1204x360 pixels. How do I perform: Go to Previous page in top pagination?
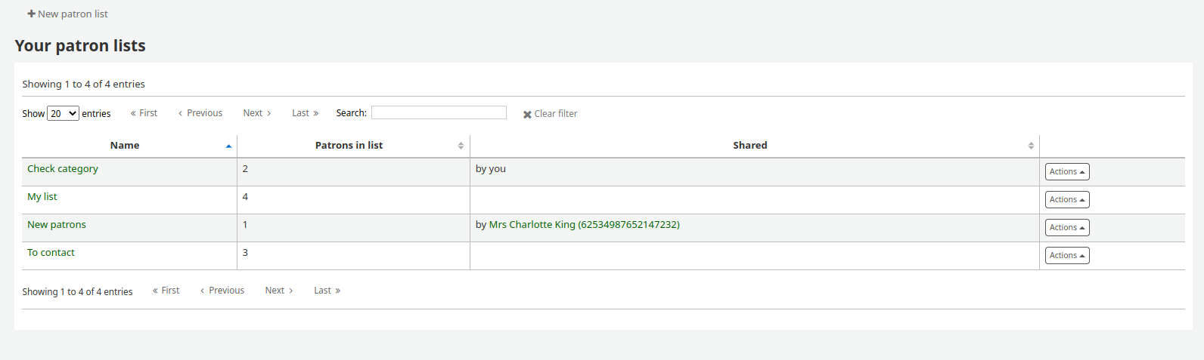(200, 113)
